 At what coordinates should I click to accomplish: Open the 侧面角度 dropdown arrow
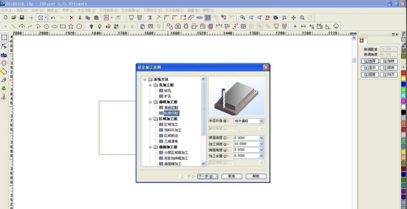click(261, 150)
